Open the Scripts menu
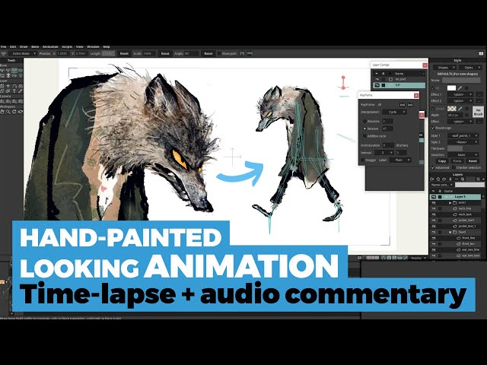Viewport: 487px width, 365px height. click(67, 47)
